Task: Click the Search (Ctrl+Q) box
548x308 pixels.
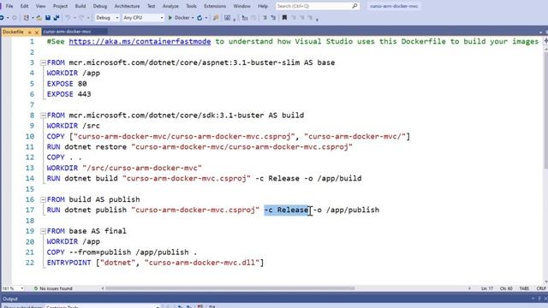Action: (x=317, y=6)
